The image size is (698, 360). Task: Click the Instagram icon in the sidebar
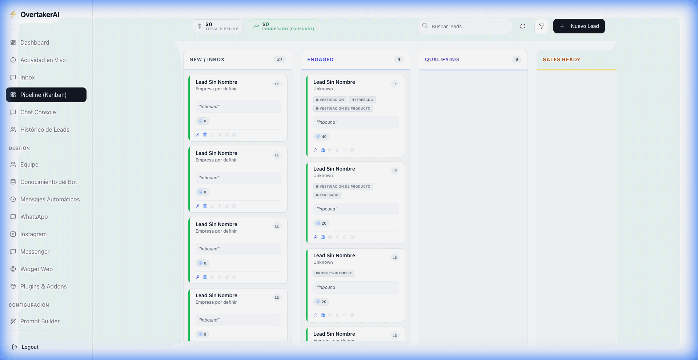tap(13, 234)
